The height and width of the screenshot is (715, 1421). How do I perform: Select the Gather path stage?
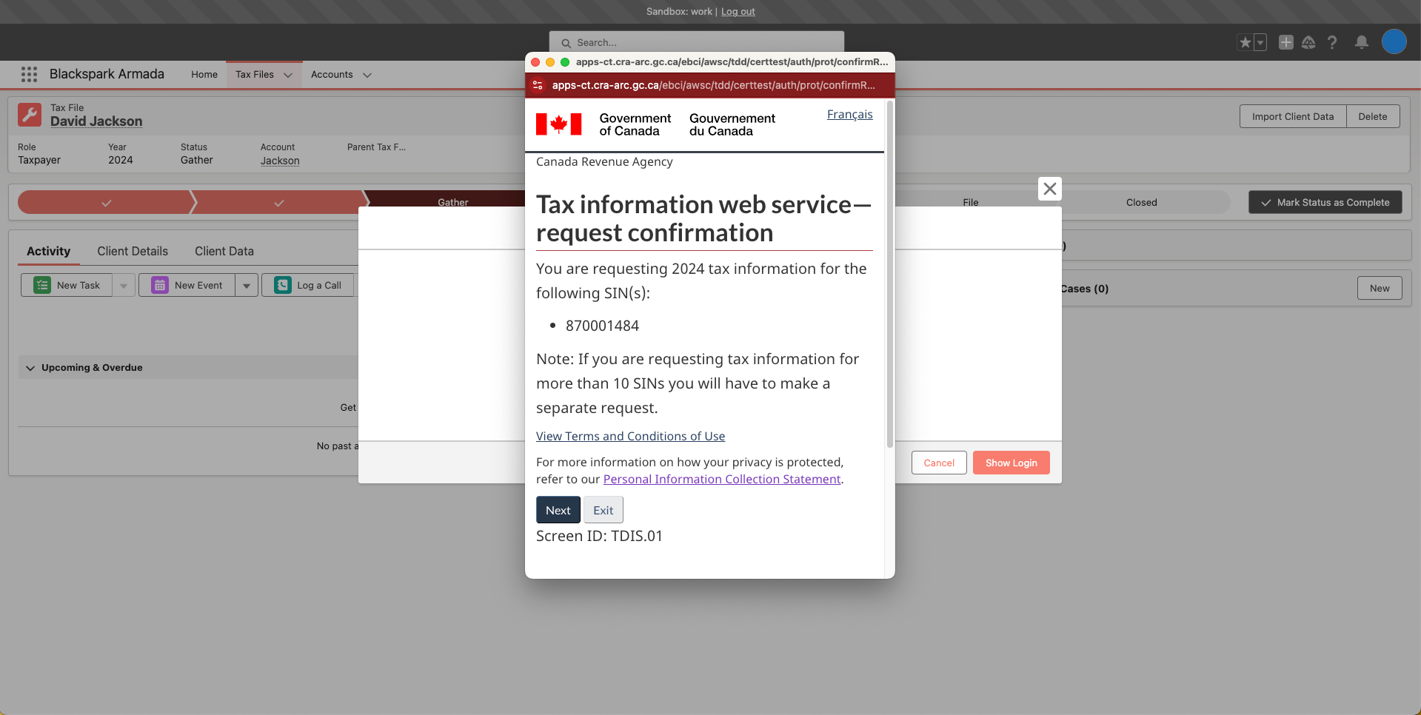(x=453, y=202)
